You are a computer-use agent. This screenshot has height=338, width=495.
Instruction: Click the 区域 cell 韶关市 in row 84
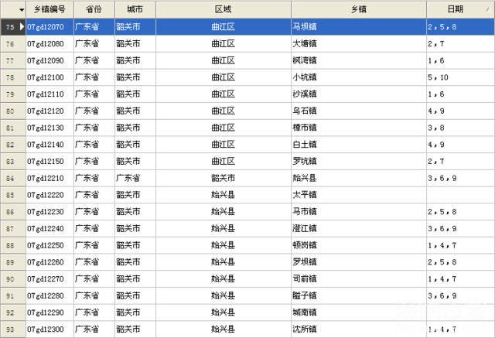coord(224,179)
